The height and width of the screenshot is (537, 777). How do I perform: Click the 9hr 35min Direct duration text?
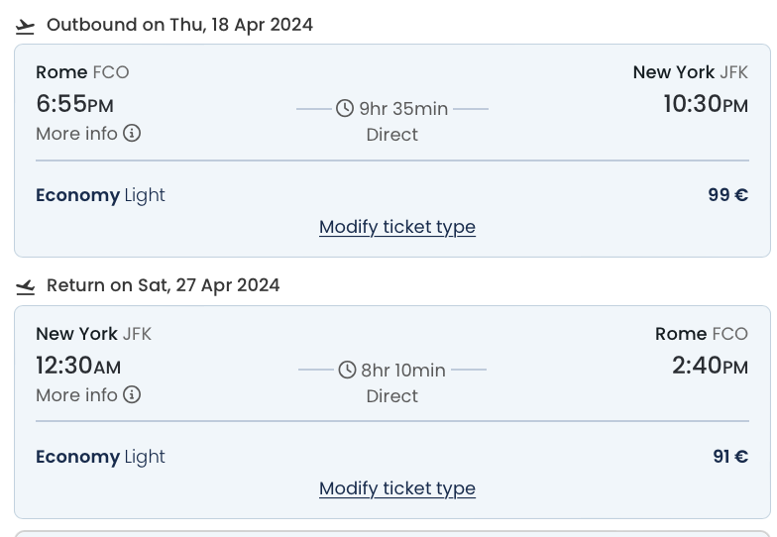point(392,121)
